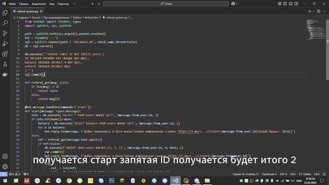Click the Run Python File play button
Screen dimensions: 329x185
point(309,11)
